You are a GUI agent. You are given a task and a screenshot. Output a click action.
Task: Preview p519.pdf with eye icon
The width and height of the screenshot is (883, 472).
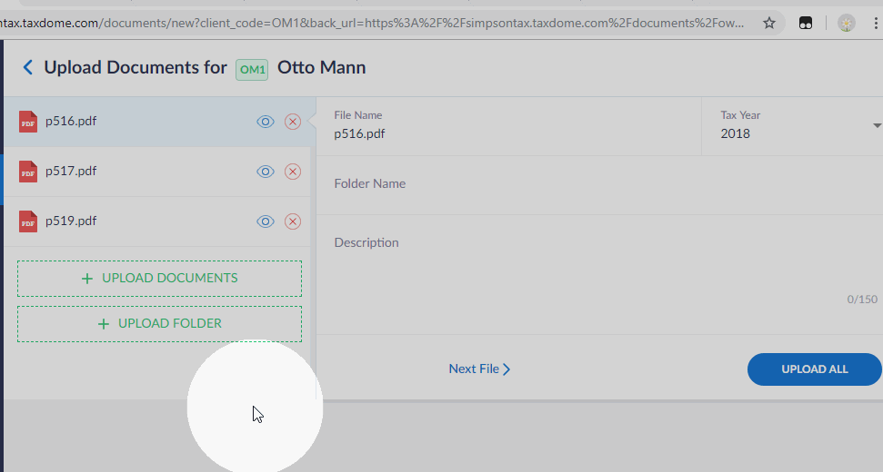tap(266, 221)
